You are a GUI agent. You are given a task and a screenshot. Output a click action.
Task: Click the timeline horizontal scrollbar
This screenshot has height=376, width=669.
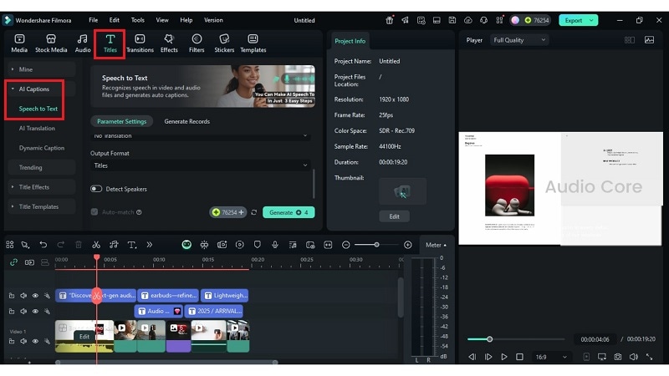(x=166, y=362)
